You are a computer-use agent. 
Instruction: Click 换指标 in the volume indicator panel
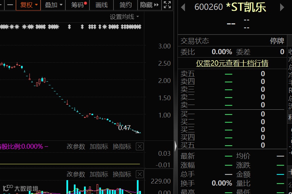tap(122, 174)
